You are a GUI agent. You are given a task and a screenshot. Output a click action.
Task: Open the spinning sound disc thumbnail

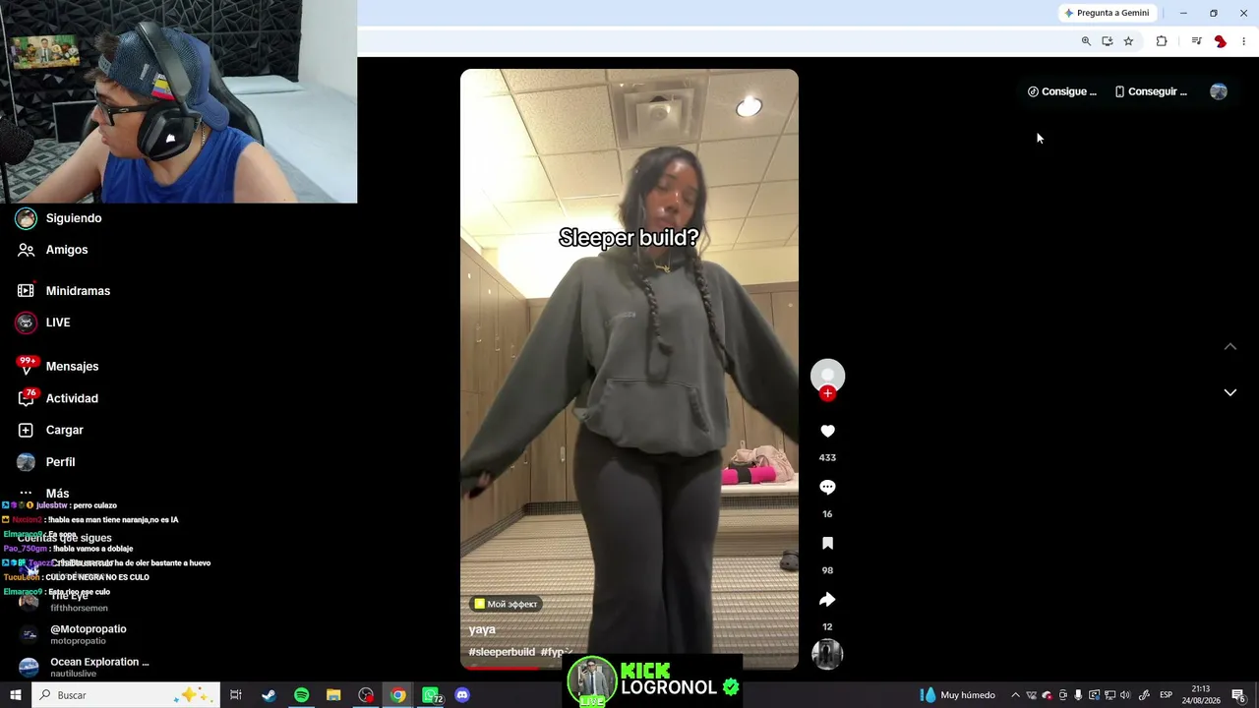(x=827, y=654)
